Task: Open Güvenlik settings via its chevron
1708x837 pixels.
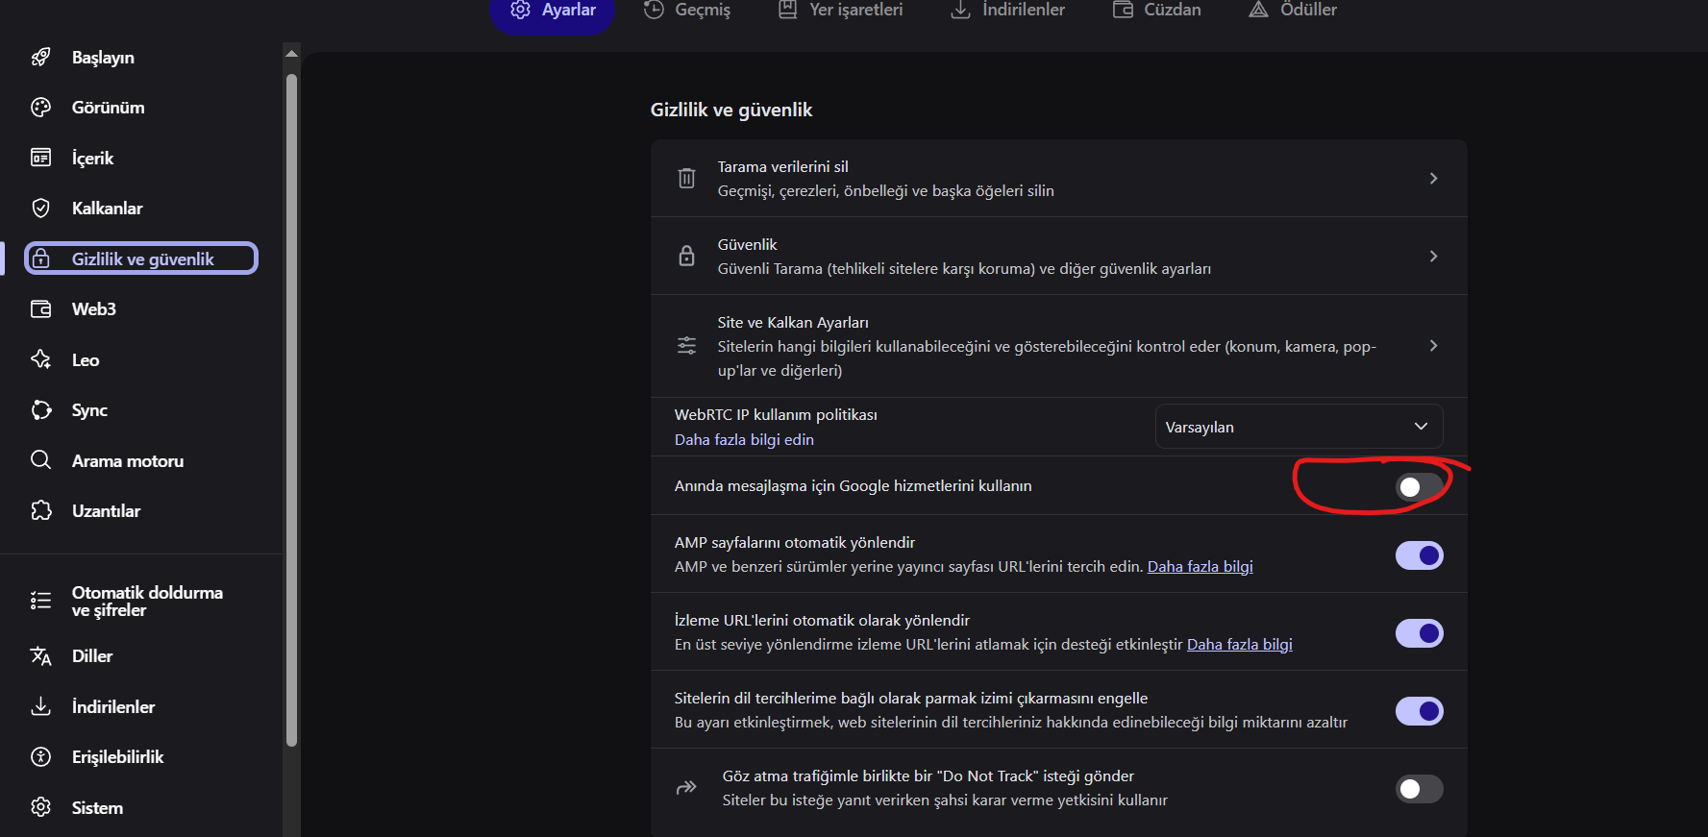Action: 1433,256
